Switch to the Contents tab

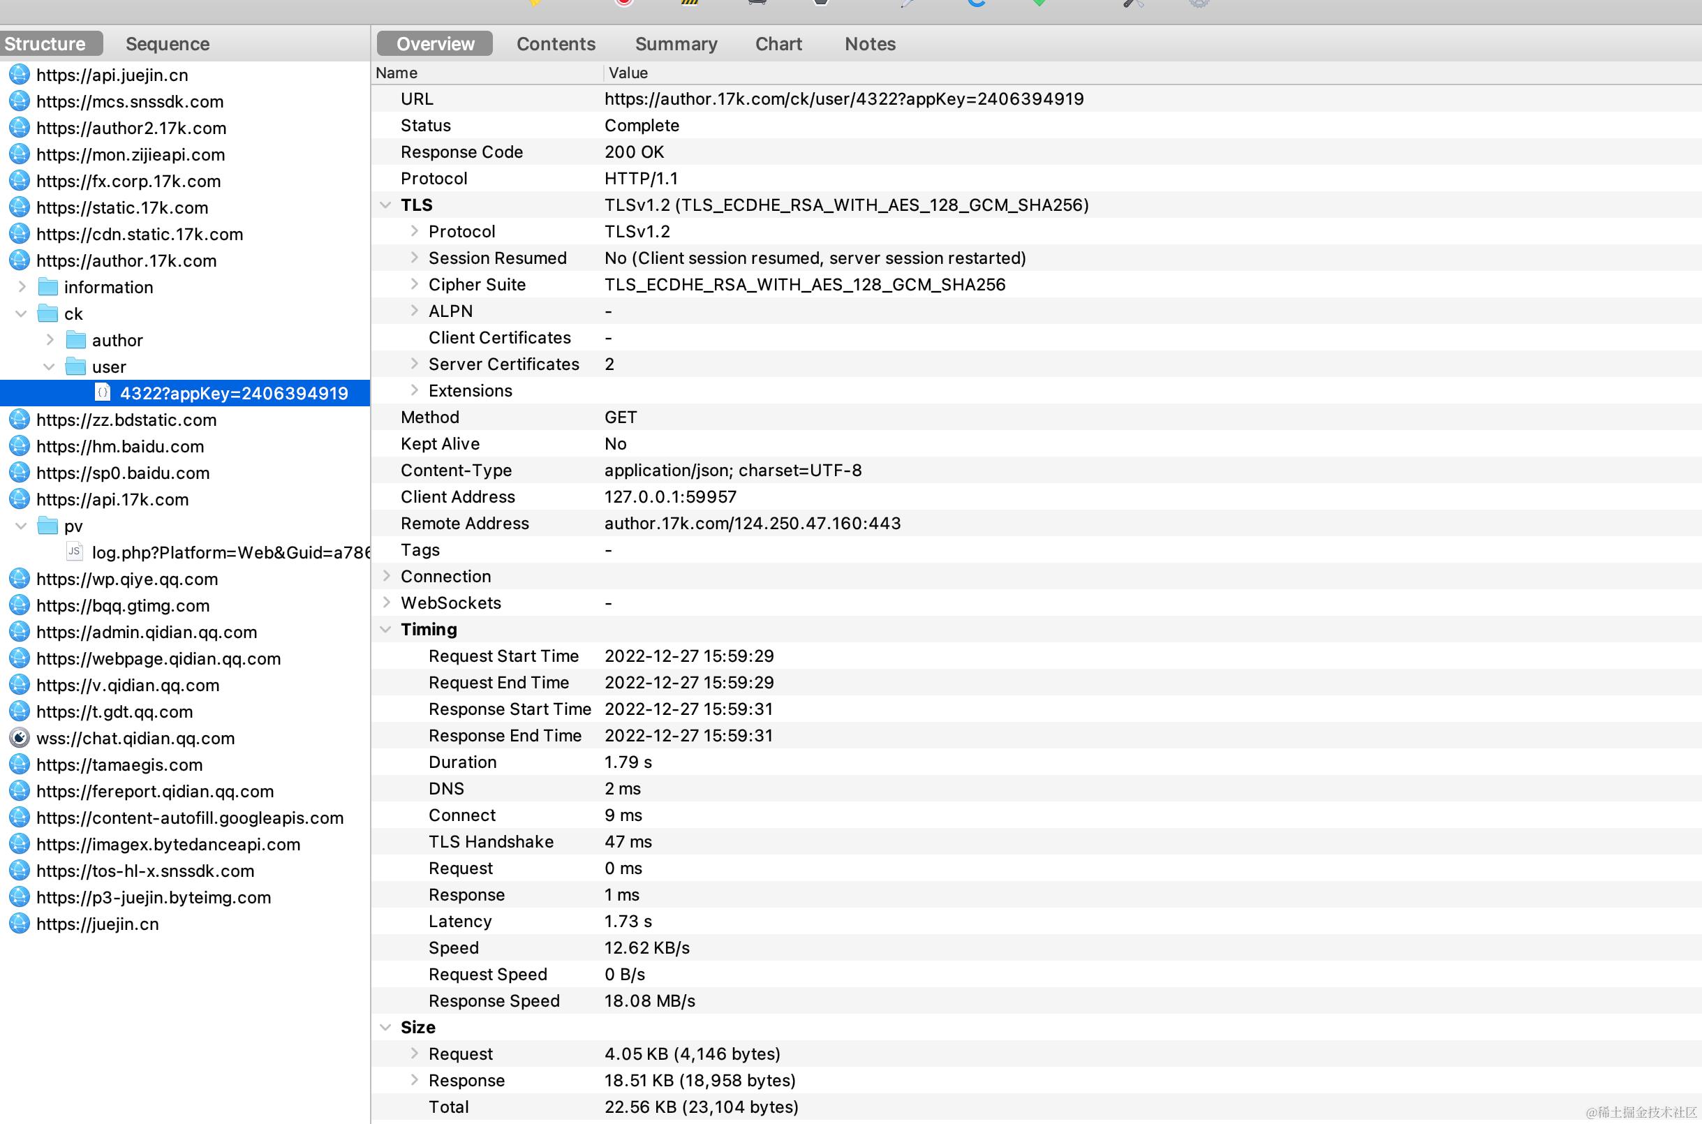click(556, 44)
